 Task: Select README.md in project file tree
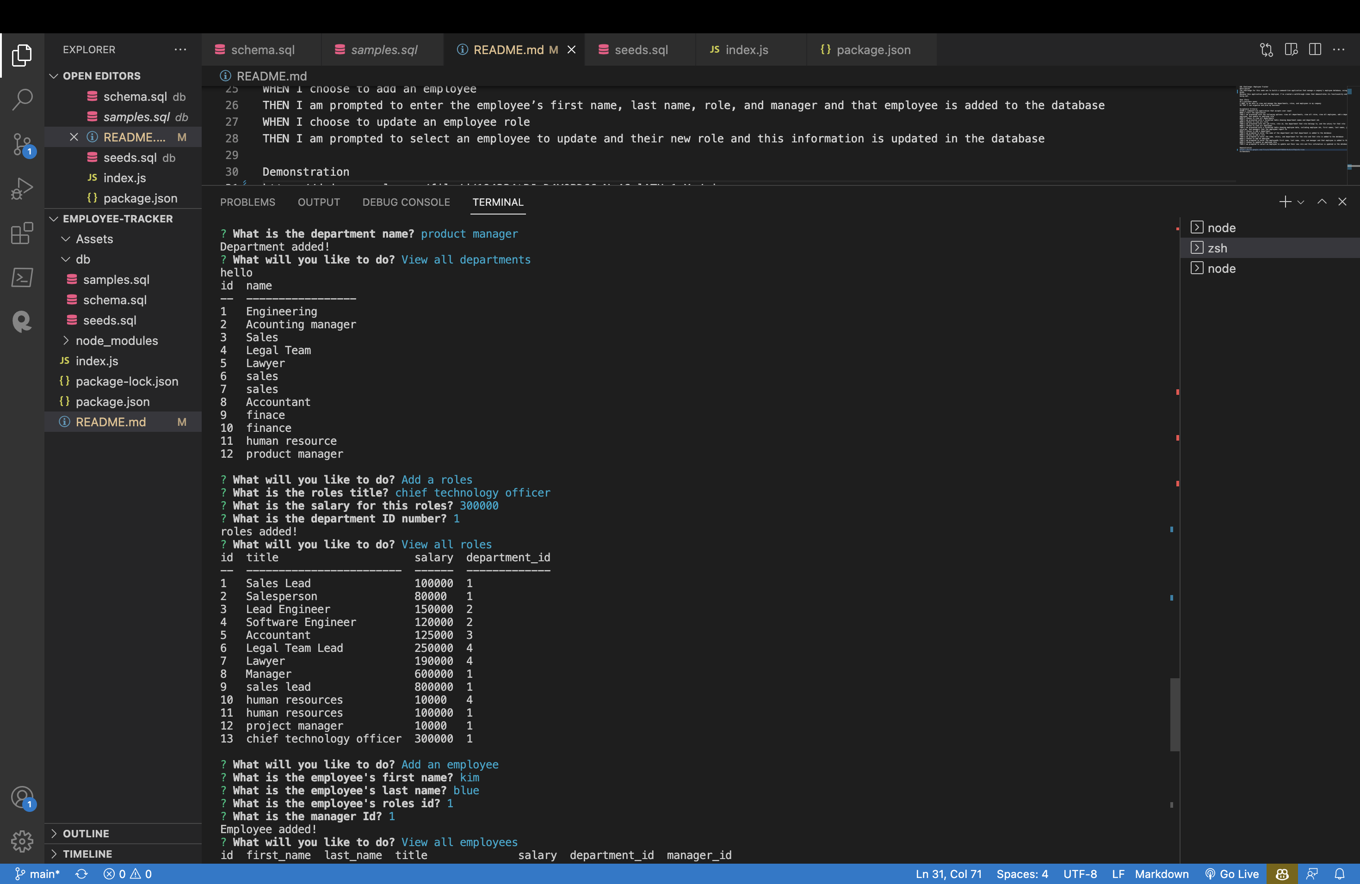pyautogui.click(x=124, y=422)
